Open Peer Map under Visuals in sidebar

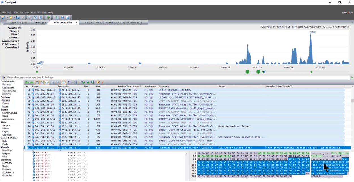point(7,150)
